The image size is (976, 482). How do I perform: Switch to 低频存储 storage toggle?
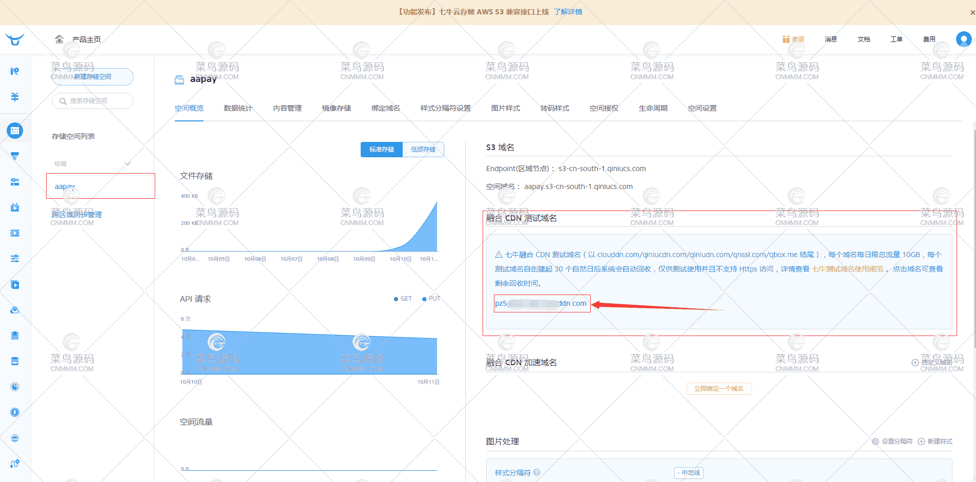click(423, 149)
